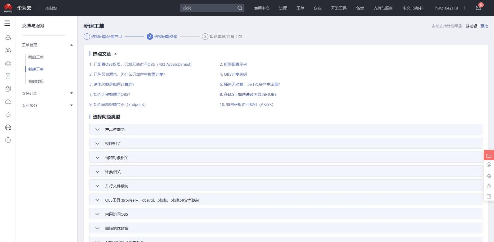Viewport: 494px width, 242px height.
Task: Open the mail notifications icon
Action: [479, 8]
